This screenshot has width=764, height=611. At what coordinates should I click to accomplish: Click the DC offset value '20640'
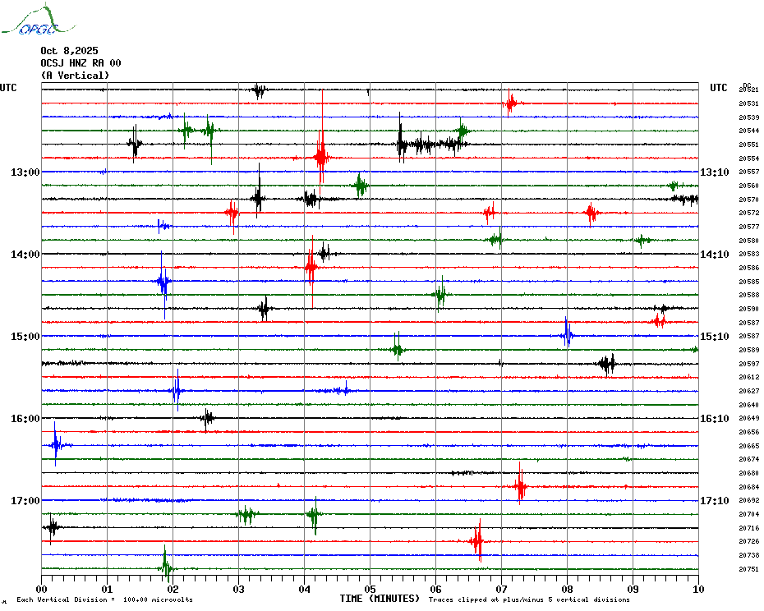click(749, 404)
